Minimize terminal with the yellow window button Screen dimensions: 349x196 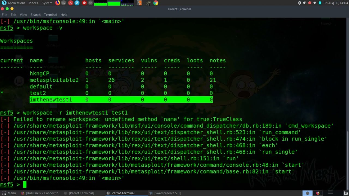(12, 9)
